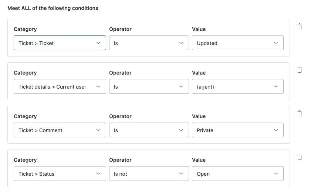Click the chevron in Ticket > Status field
This screenshot has width=314, height=192.
[98, 174]
